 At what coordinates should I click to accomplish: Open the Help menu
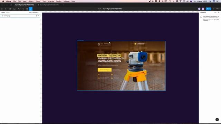pos(73,1)
